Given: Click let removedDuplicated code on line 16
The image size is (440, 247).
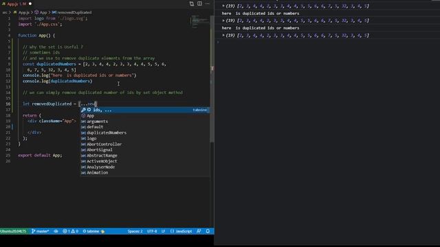Looking at the screenshot, I should pyautogui.click(x=60, y=104).
